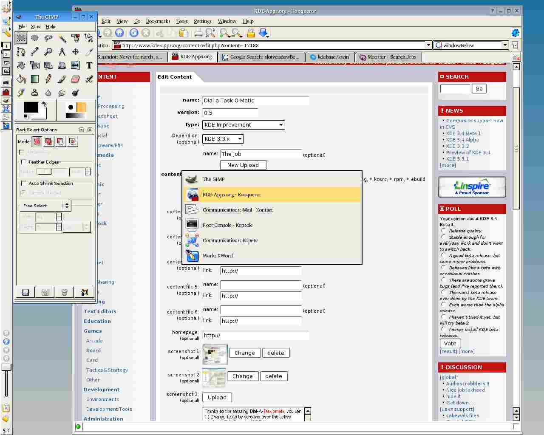Enable the Feather Edges checkbox
544x435 pixels.
(23, 162)
